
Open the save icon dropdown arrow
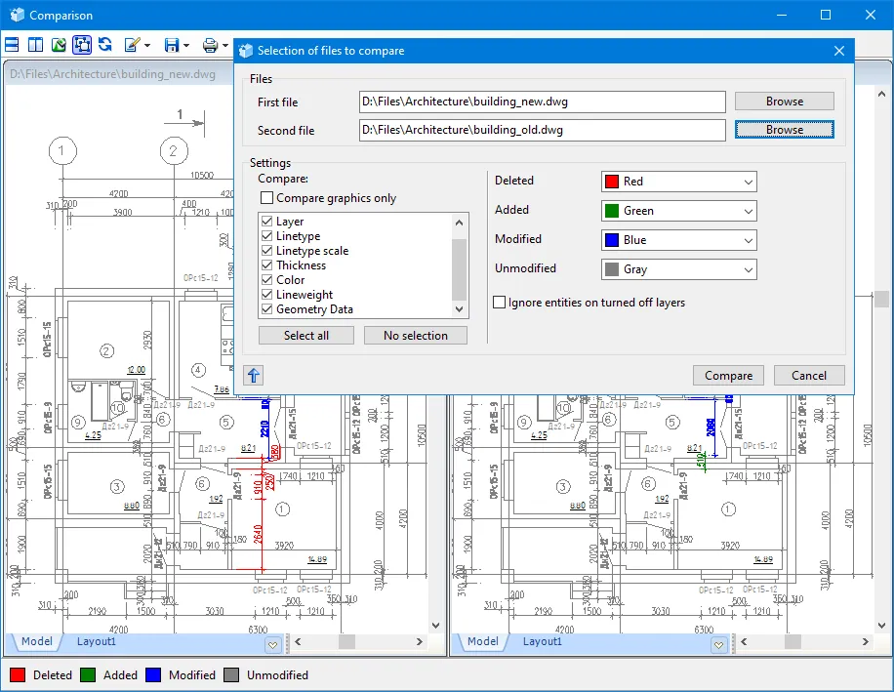185,45
